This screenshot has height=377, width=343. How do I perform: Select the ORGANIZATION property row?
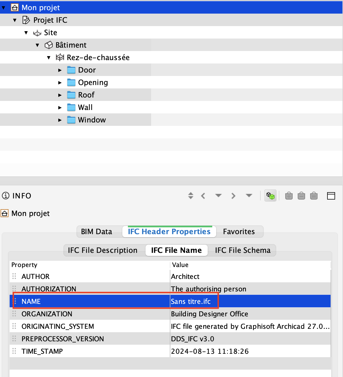pos(170,314)
